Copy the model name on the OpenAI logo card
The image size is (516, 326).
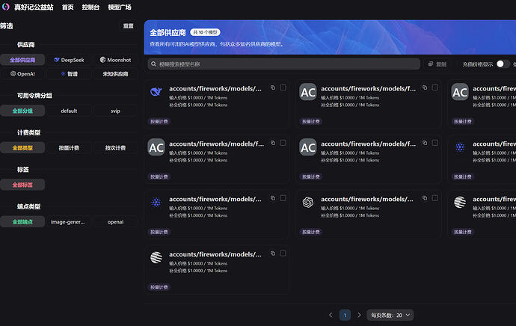tap(425, 198)
